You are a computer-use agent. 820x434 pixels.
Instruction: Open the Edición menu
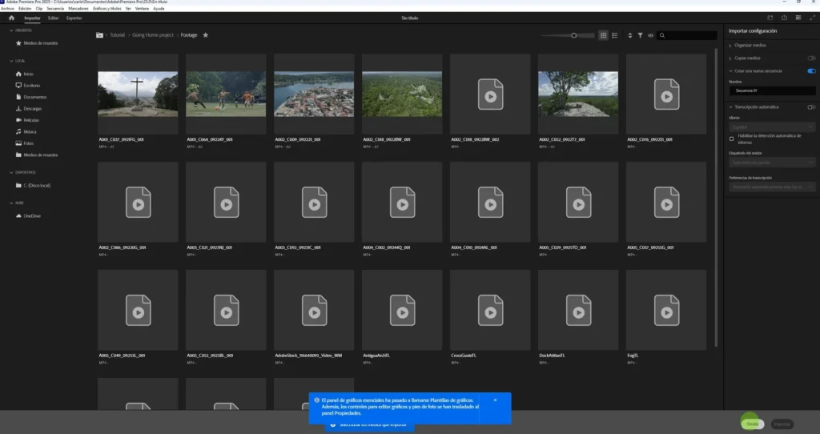(25, 8)
